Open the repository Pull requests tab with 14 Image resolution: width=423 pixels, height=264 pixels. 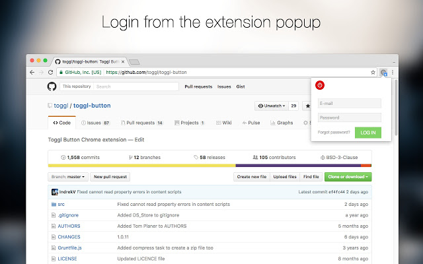click(x=142, y=123)
